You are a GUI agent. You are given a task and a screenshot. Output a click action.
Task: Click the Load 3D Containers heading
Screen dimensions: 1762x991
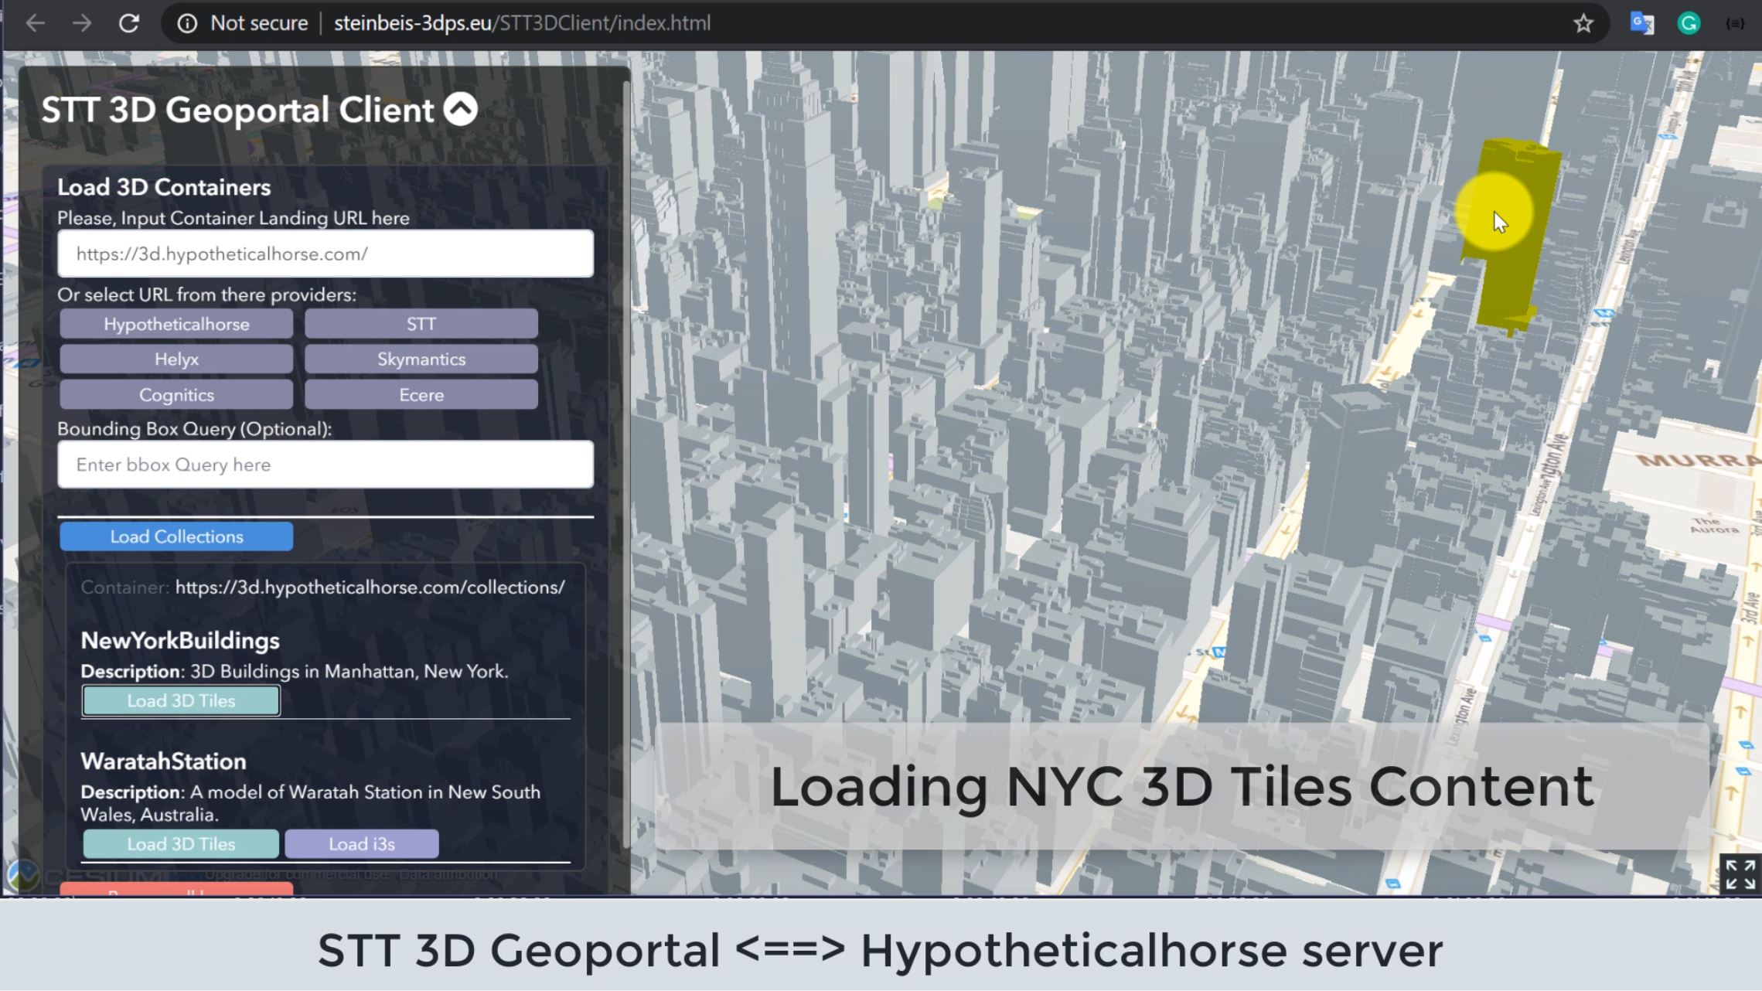pos(164,187)
